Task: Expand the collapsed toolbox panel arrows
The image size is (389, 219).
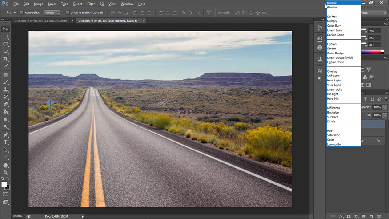Action: [x=3, y=20]
